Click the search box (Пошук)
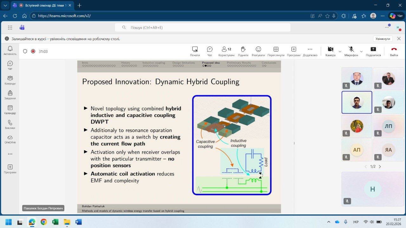The image size is (406, 228). click(x=202, y=28)
